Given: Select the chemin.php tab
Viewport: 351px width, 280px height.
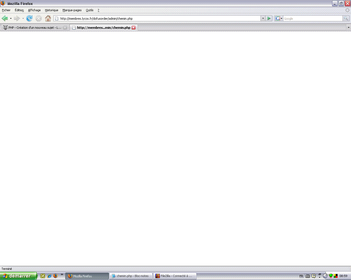Looking at the screenshot, I should 103,28.
